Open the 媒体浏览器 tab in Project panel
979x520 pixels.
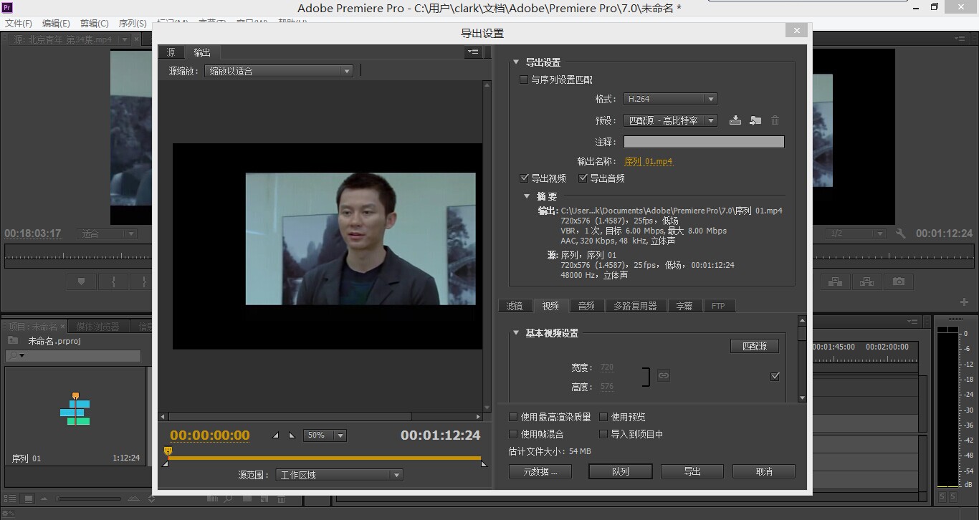tap(97, 327)
